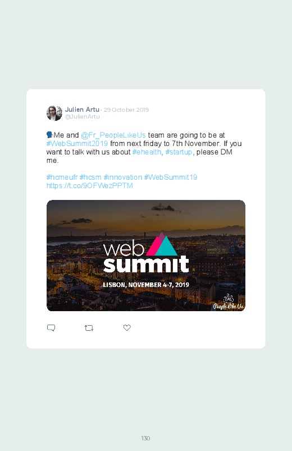Click the retweet arrows icon

click(x=89, y=328)
